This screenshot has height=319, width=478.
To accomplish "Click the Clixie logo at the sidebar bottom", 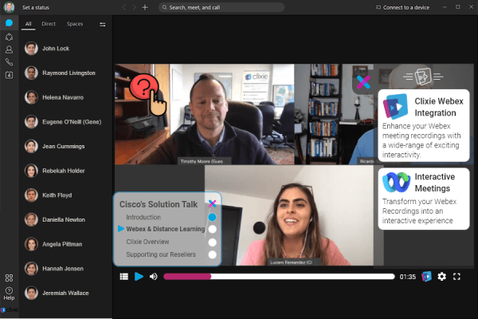I will [x=9, y=310].
